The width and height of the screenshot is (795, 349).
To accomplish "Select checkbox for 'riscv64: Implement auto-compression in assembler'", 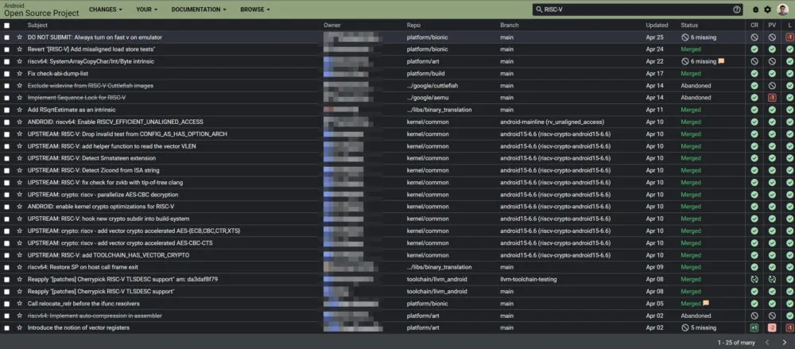I will [6, 316].
